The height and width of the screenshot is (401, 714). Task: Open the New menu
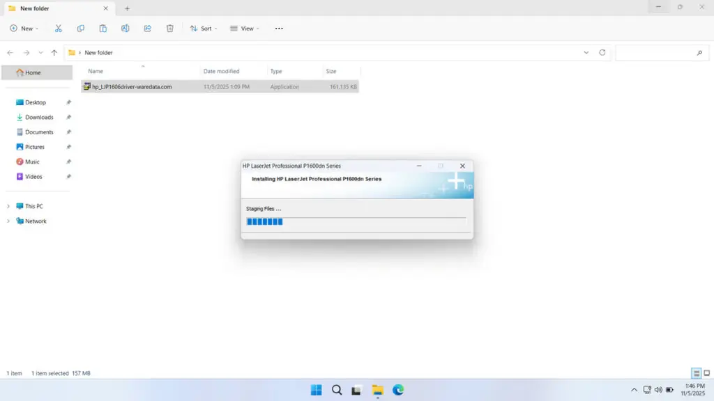click(24, 28)
